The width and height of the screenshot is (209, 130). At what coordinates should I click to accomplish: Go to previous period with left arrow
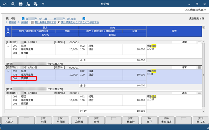tap(23, 19)
